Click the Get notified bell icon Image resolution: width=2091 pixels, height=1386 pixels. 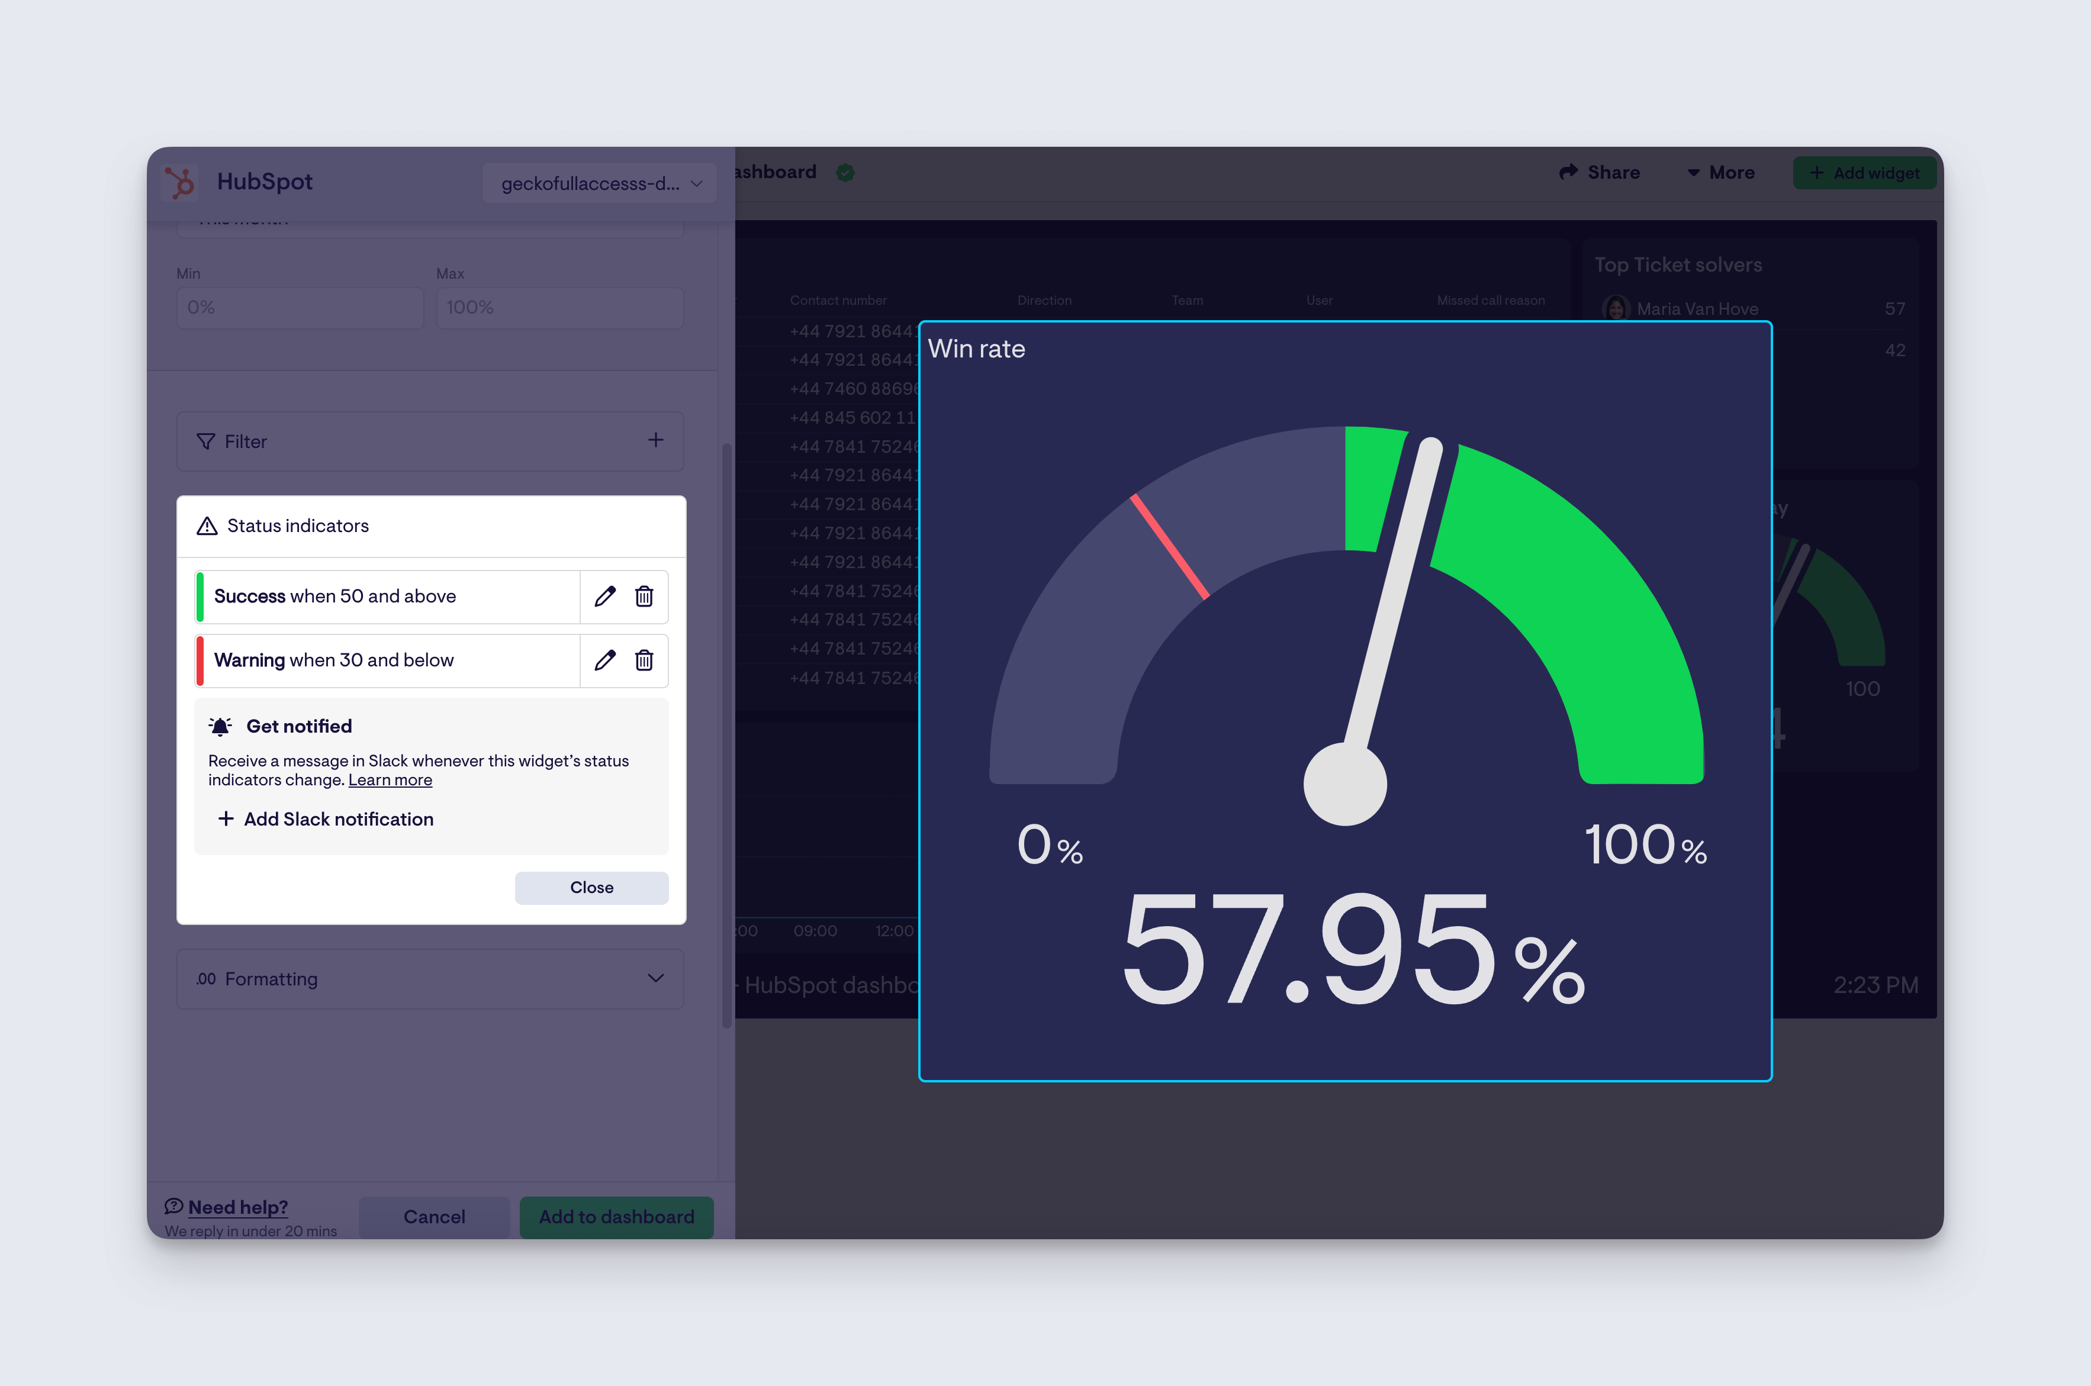coord(220,727)
